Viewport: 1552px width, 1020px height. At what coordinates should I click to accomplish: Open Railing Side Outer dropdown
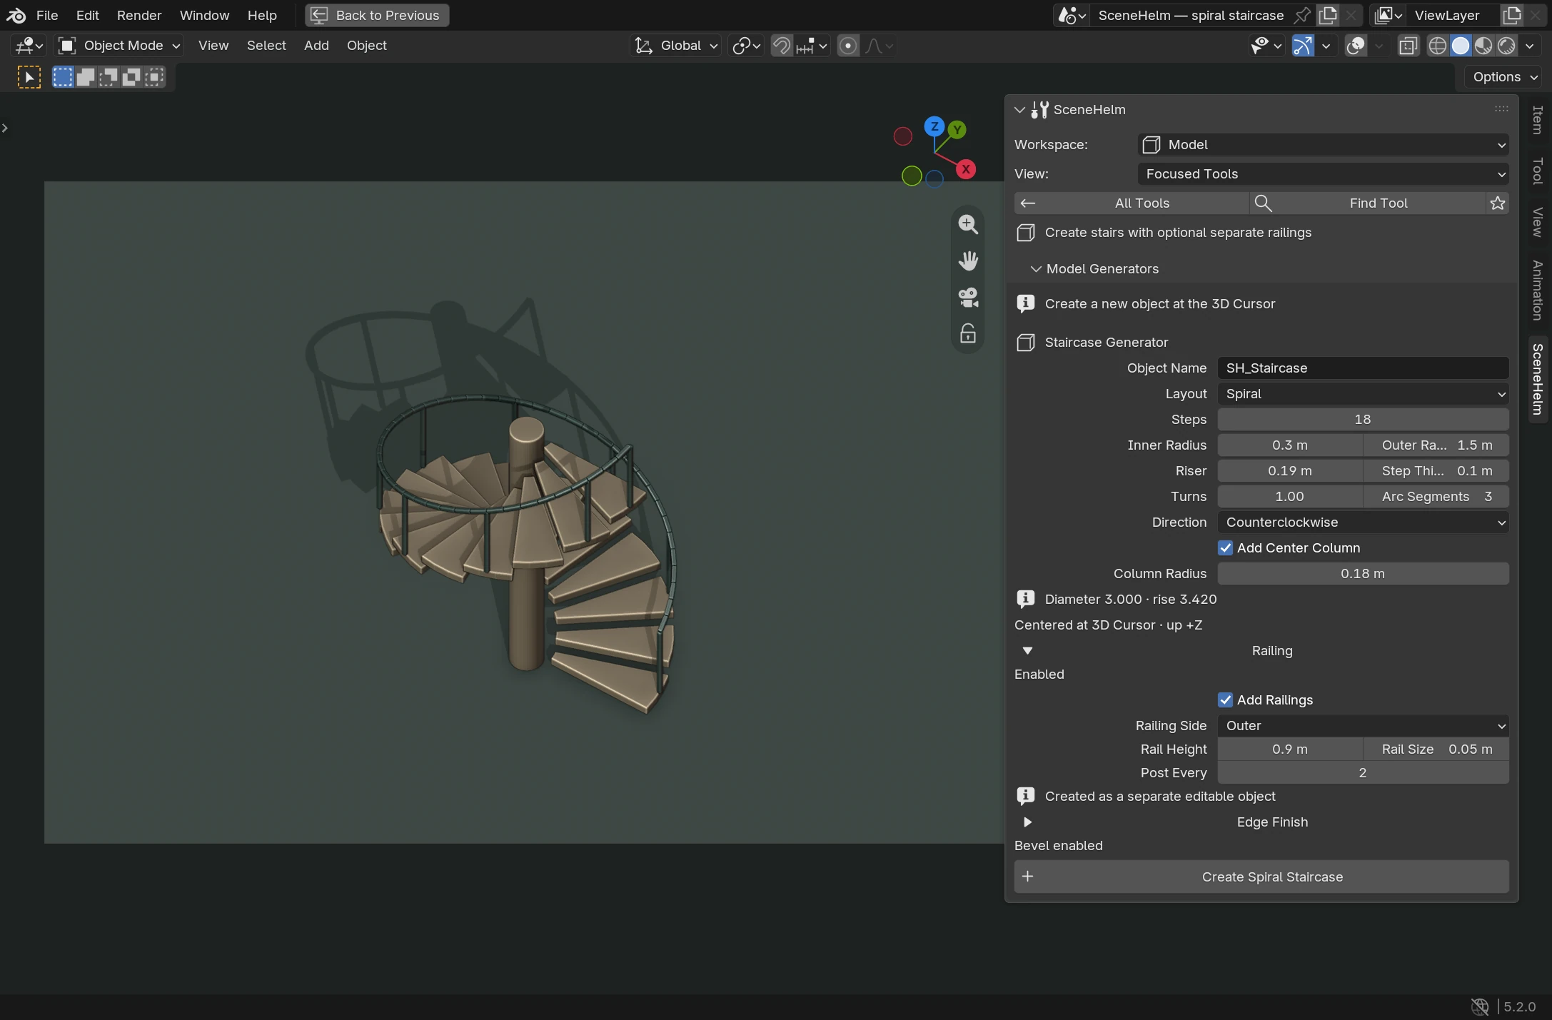point(1363,726)
